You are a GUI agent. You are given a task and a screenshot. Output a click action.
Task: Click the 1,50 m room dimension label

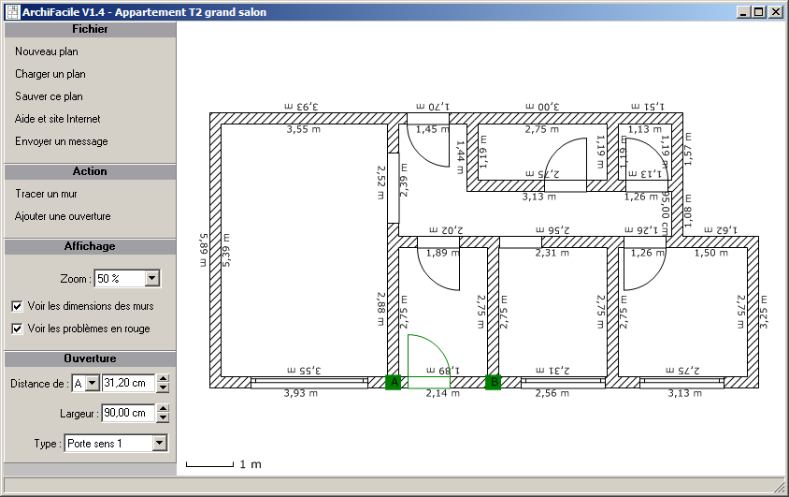coord(711,254)
